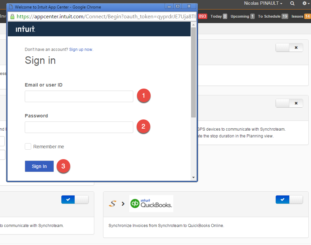The image size is (311, 245).
Task: Toggle the enabled switch on the left card
Action: click(75, 200)
